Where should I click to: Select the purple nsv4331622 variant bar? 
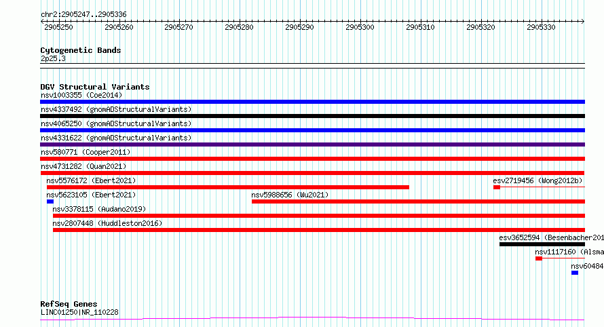click(x=312, y=145)
